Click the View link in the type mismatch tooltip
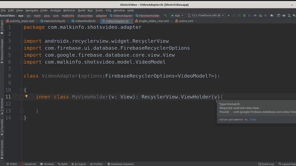296x166 pixels. coord(253,119)
